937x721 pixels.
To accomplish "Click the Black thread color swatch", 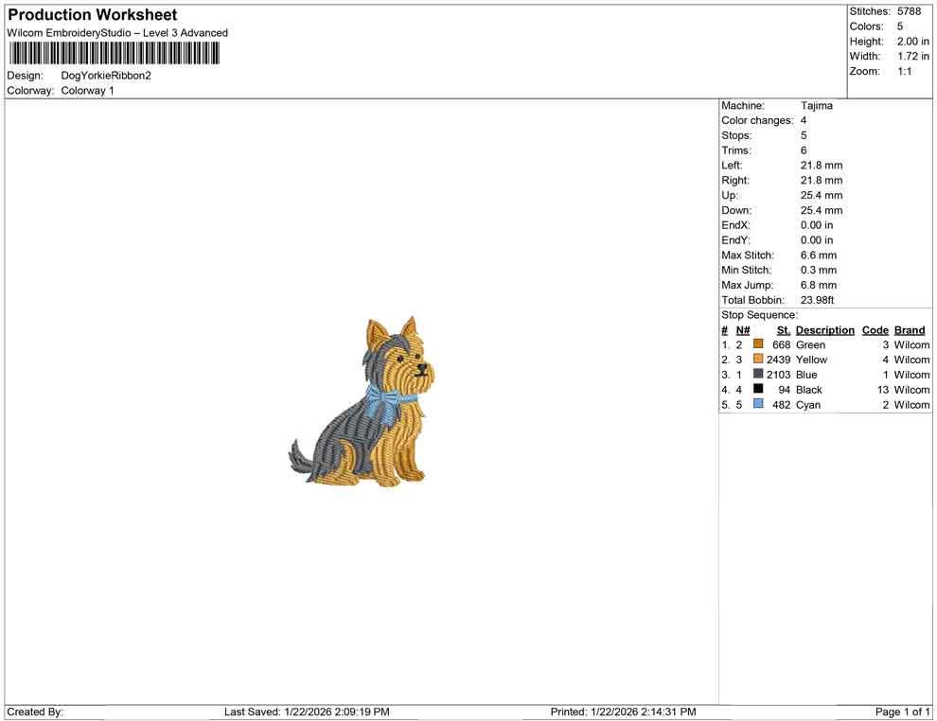I will click(x=756, y=390).
